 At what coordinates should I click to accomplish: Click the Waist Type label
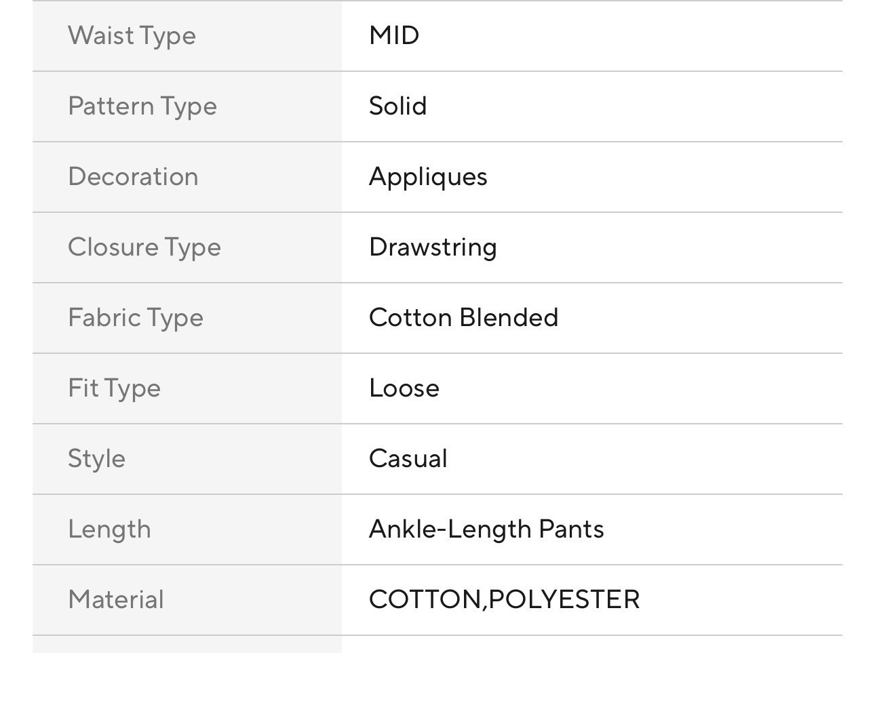tap(132, 35)
